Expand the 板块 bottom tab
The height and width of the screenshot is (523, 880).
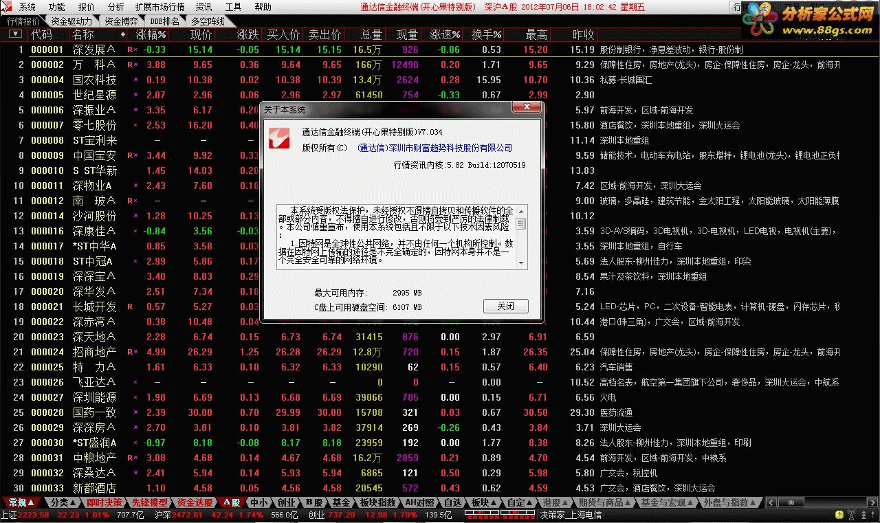click(x=483, y=502)
